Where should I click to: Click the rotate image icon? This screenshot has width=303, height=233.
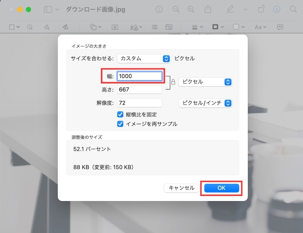coord(261,9)
